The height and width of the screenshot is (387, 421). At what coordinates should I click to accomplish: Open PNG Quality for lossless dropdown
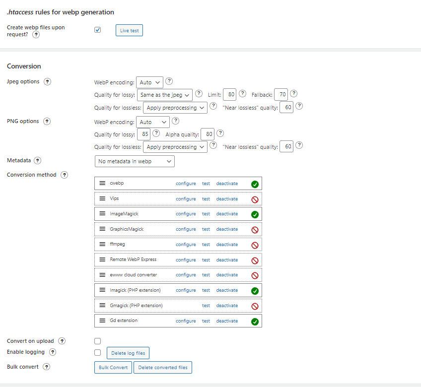(x=175, y=147)
